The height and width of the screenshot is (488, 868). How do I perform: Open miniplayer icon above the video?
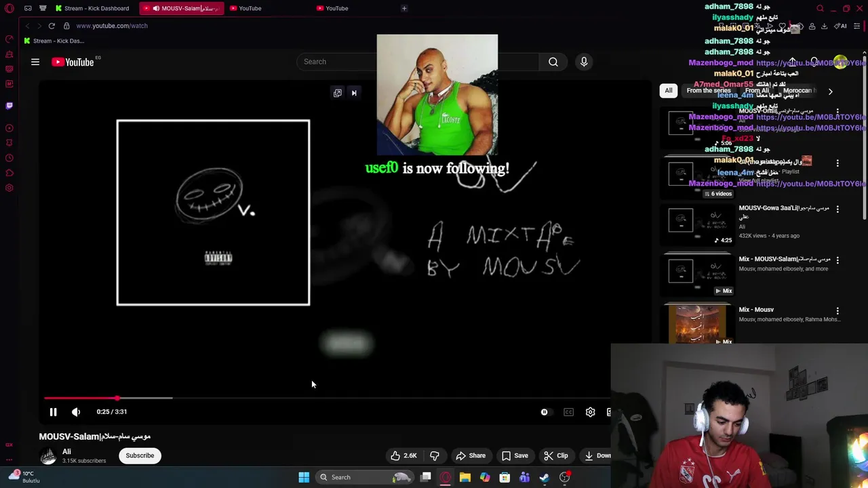[x=338, y=93]
